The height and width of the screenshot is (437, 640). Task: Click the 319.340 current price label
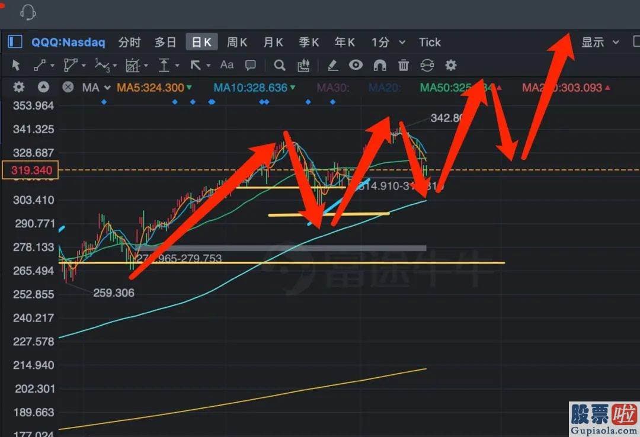click(31, 170)
